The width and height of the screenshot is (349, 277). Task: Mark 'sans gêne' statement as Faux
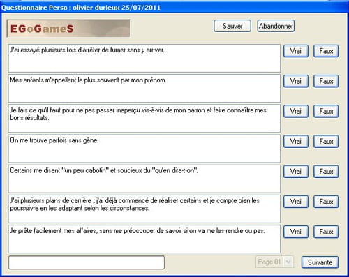326,142
